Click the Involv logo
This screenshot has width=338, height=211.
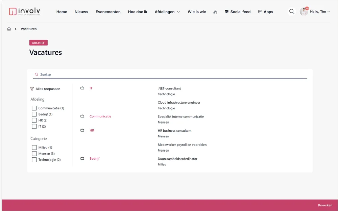point(25,11)
